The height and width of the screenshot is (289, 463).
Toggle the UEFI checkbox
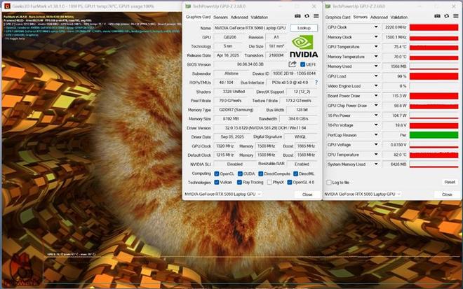point(302,64)
